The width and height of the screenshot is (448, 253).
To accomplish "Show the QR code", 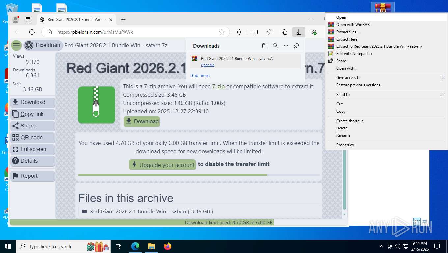I will 33,138.
